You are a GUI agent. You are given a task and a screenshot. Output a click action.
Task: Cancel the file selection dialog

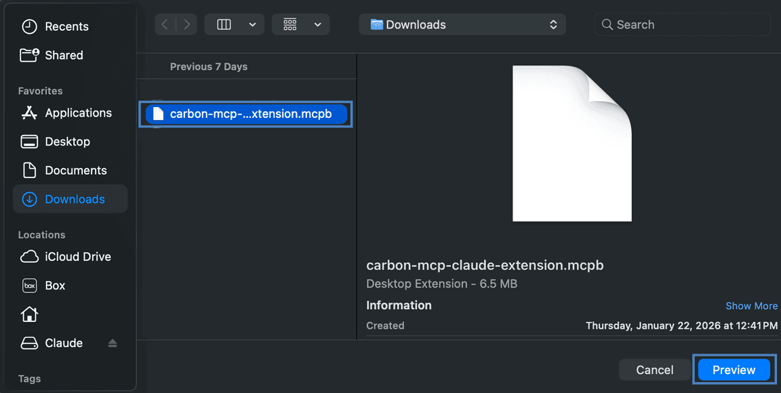coord(654,370)
